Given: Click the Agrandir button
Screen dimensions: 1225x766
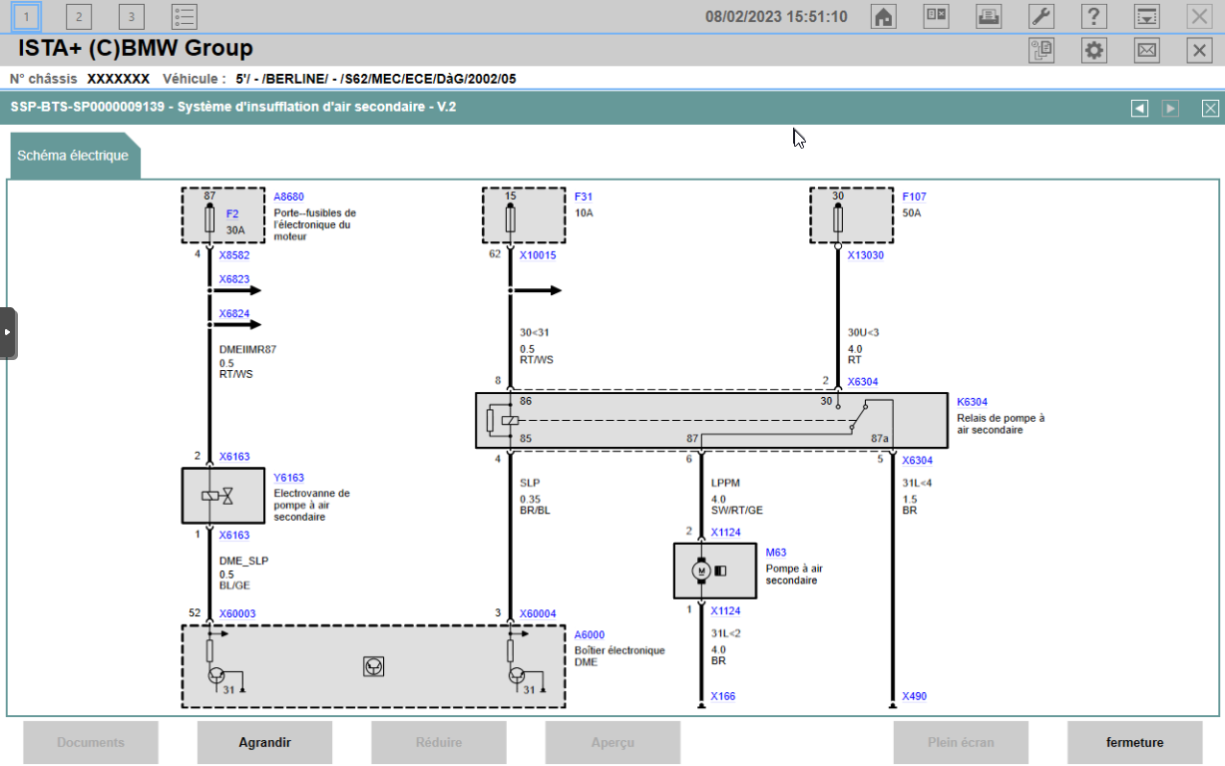Looking at the screenshot, I should (x=264, y=742).
